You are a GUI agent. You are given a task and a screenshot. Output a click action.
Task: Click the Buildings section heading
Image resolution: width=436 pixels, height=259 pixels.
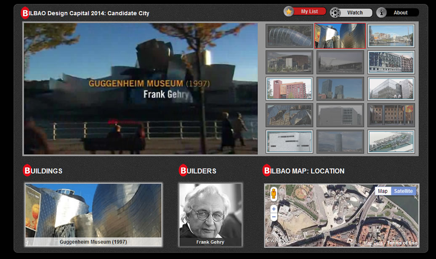[x=43, y=171]
